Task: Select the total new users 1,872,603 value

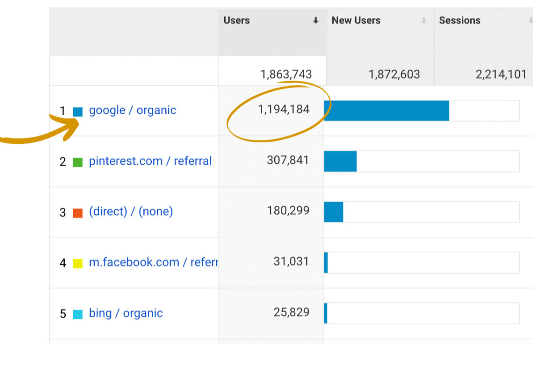Action: (394, 74)
